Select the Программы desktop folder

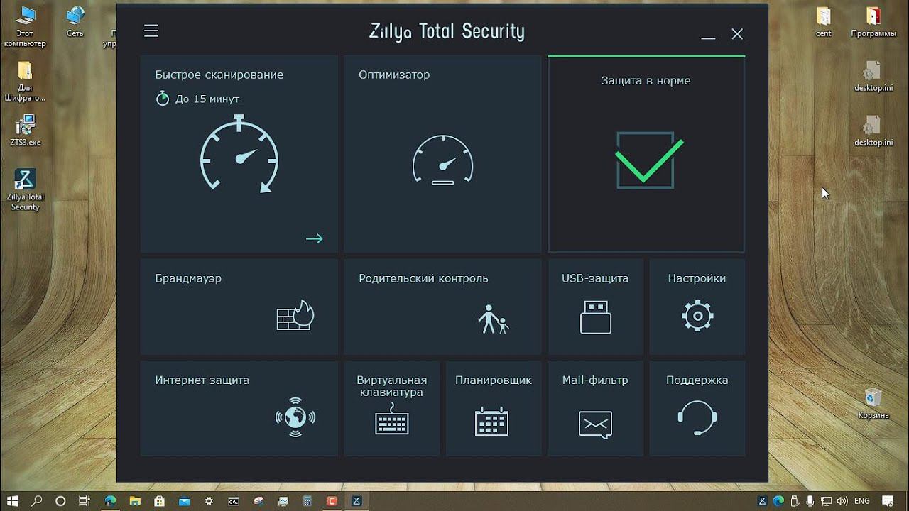873,22
